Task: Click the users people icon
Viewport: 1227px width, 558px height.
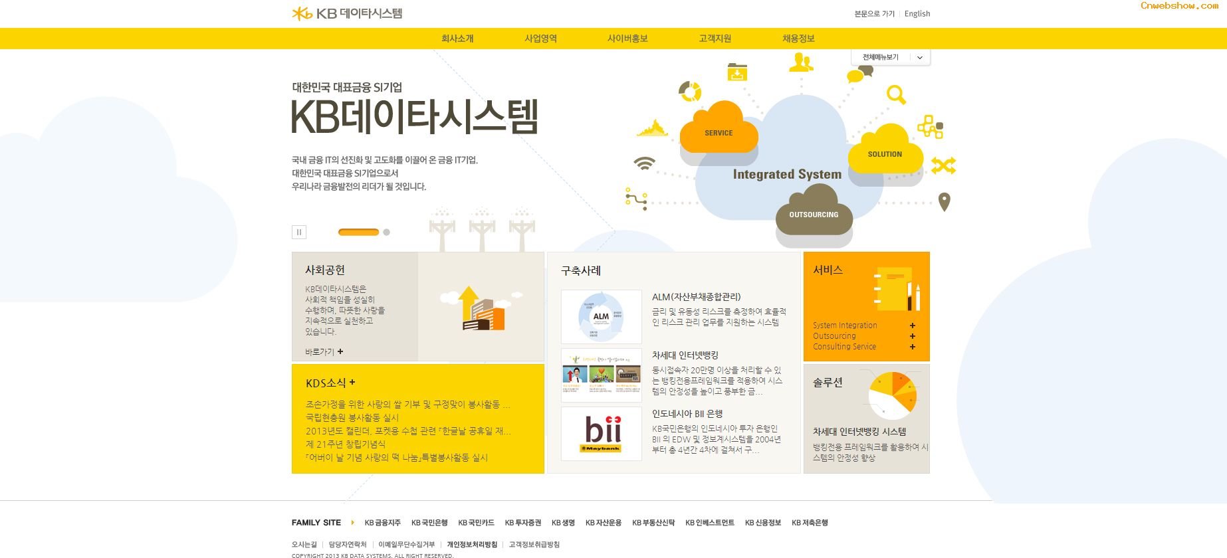Action: (801, 62)
